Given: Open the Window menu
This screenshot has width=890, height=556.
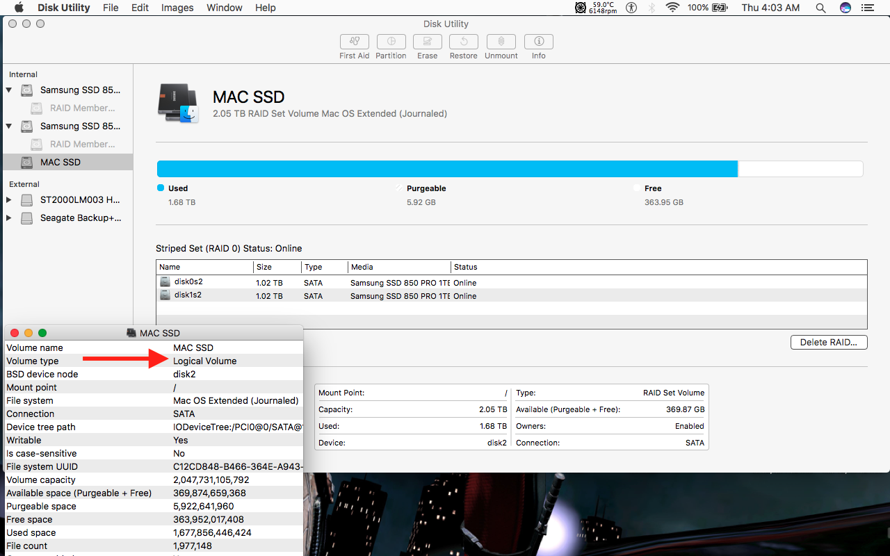Looking at the screenshot, I should (x=225, y=8).
